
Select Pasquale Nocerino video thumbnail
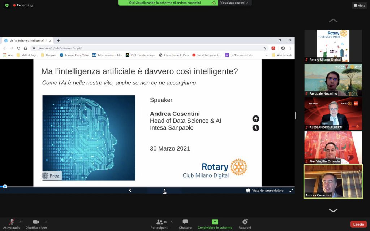(333, 80)
